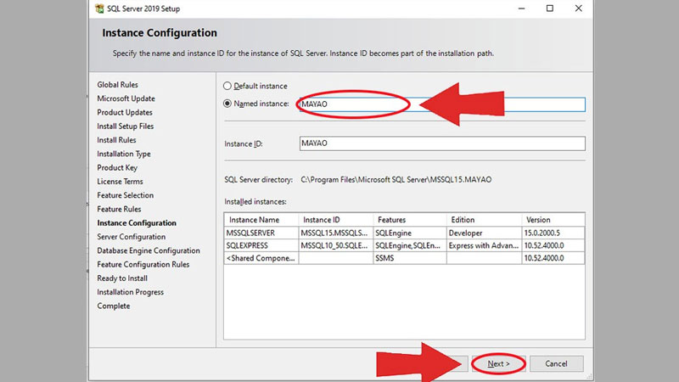This screenshot has width=679, height=382.
Task: Click the Instance ID input field
Action: click(442, 143)
